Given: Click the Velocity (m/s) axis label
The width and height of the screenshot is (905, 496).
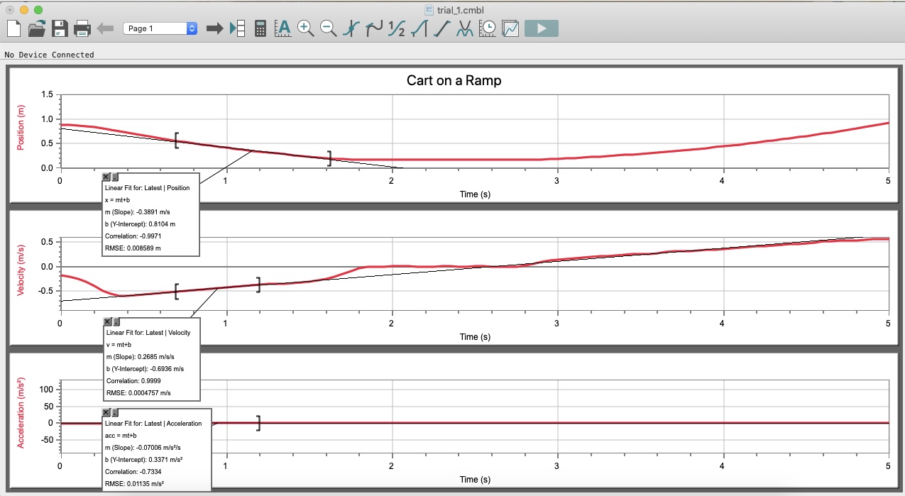Looking at the screenshot, I should 21,270.
